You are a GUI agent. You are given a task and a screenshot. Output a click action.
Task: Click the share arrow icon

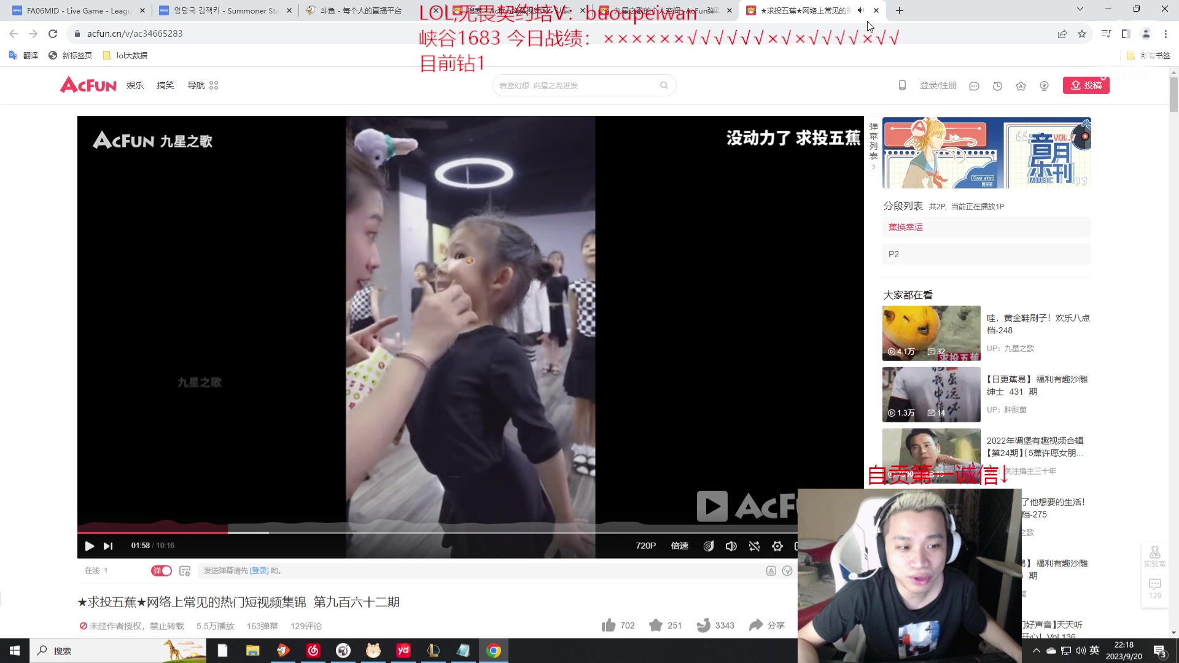756,625
